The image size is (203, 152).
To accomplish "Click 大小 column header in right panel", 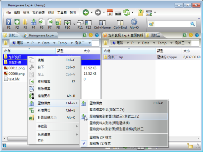I will (191, 51).
